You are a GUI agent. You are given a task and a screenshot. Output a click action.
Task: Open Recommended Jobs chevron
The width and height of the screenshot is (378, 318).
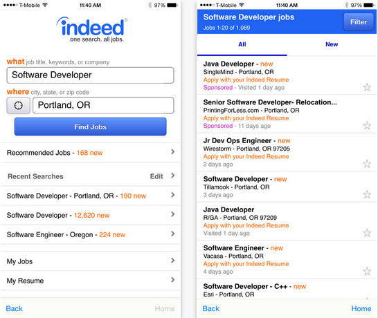(x=172, y=152)
